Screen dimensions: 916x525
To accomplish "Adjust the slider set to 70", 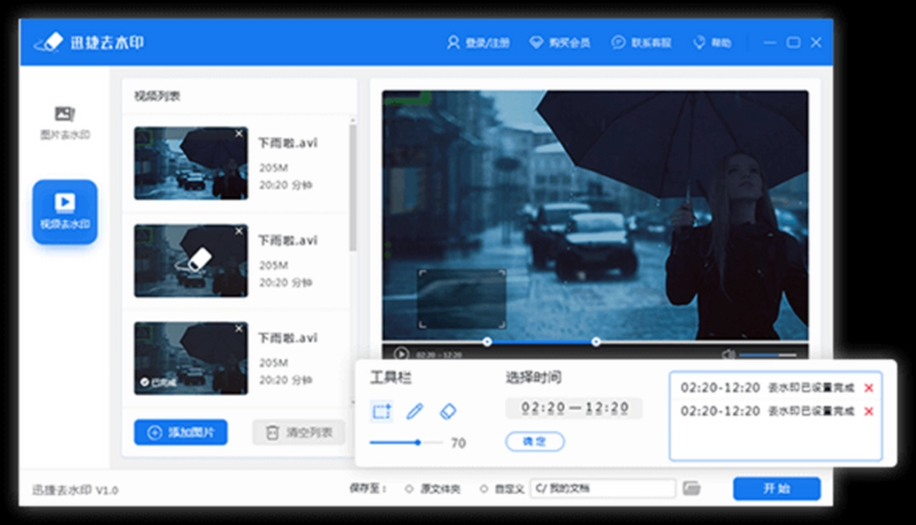I will click(x=417, y=442).
